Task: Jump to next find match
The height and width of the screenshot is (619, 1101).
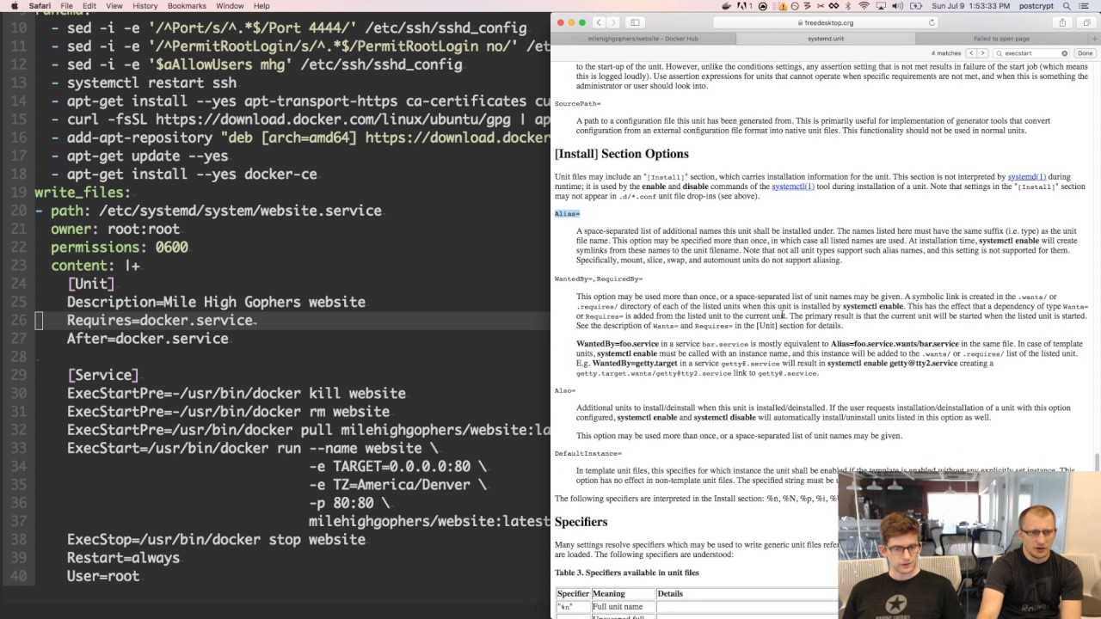Action: pos(982,53)
